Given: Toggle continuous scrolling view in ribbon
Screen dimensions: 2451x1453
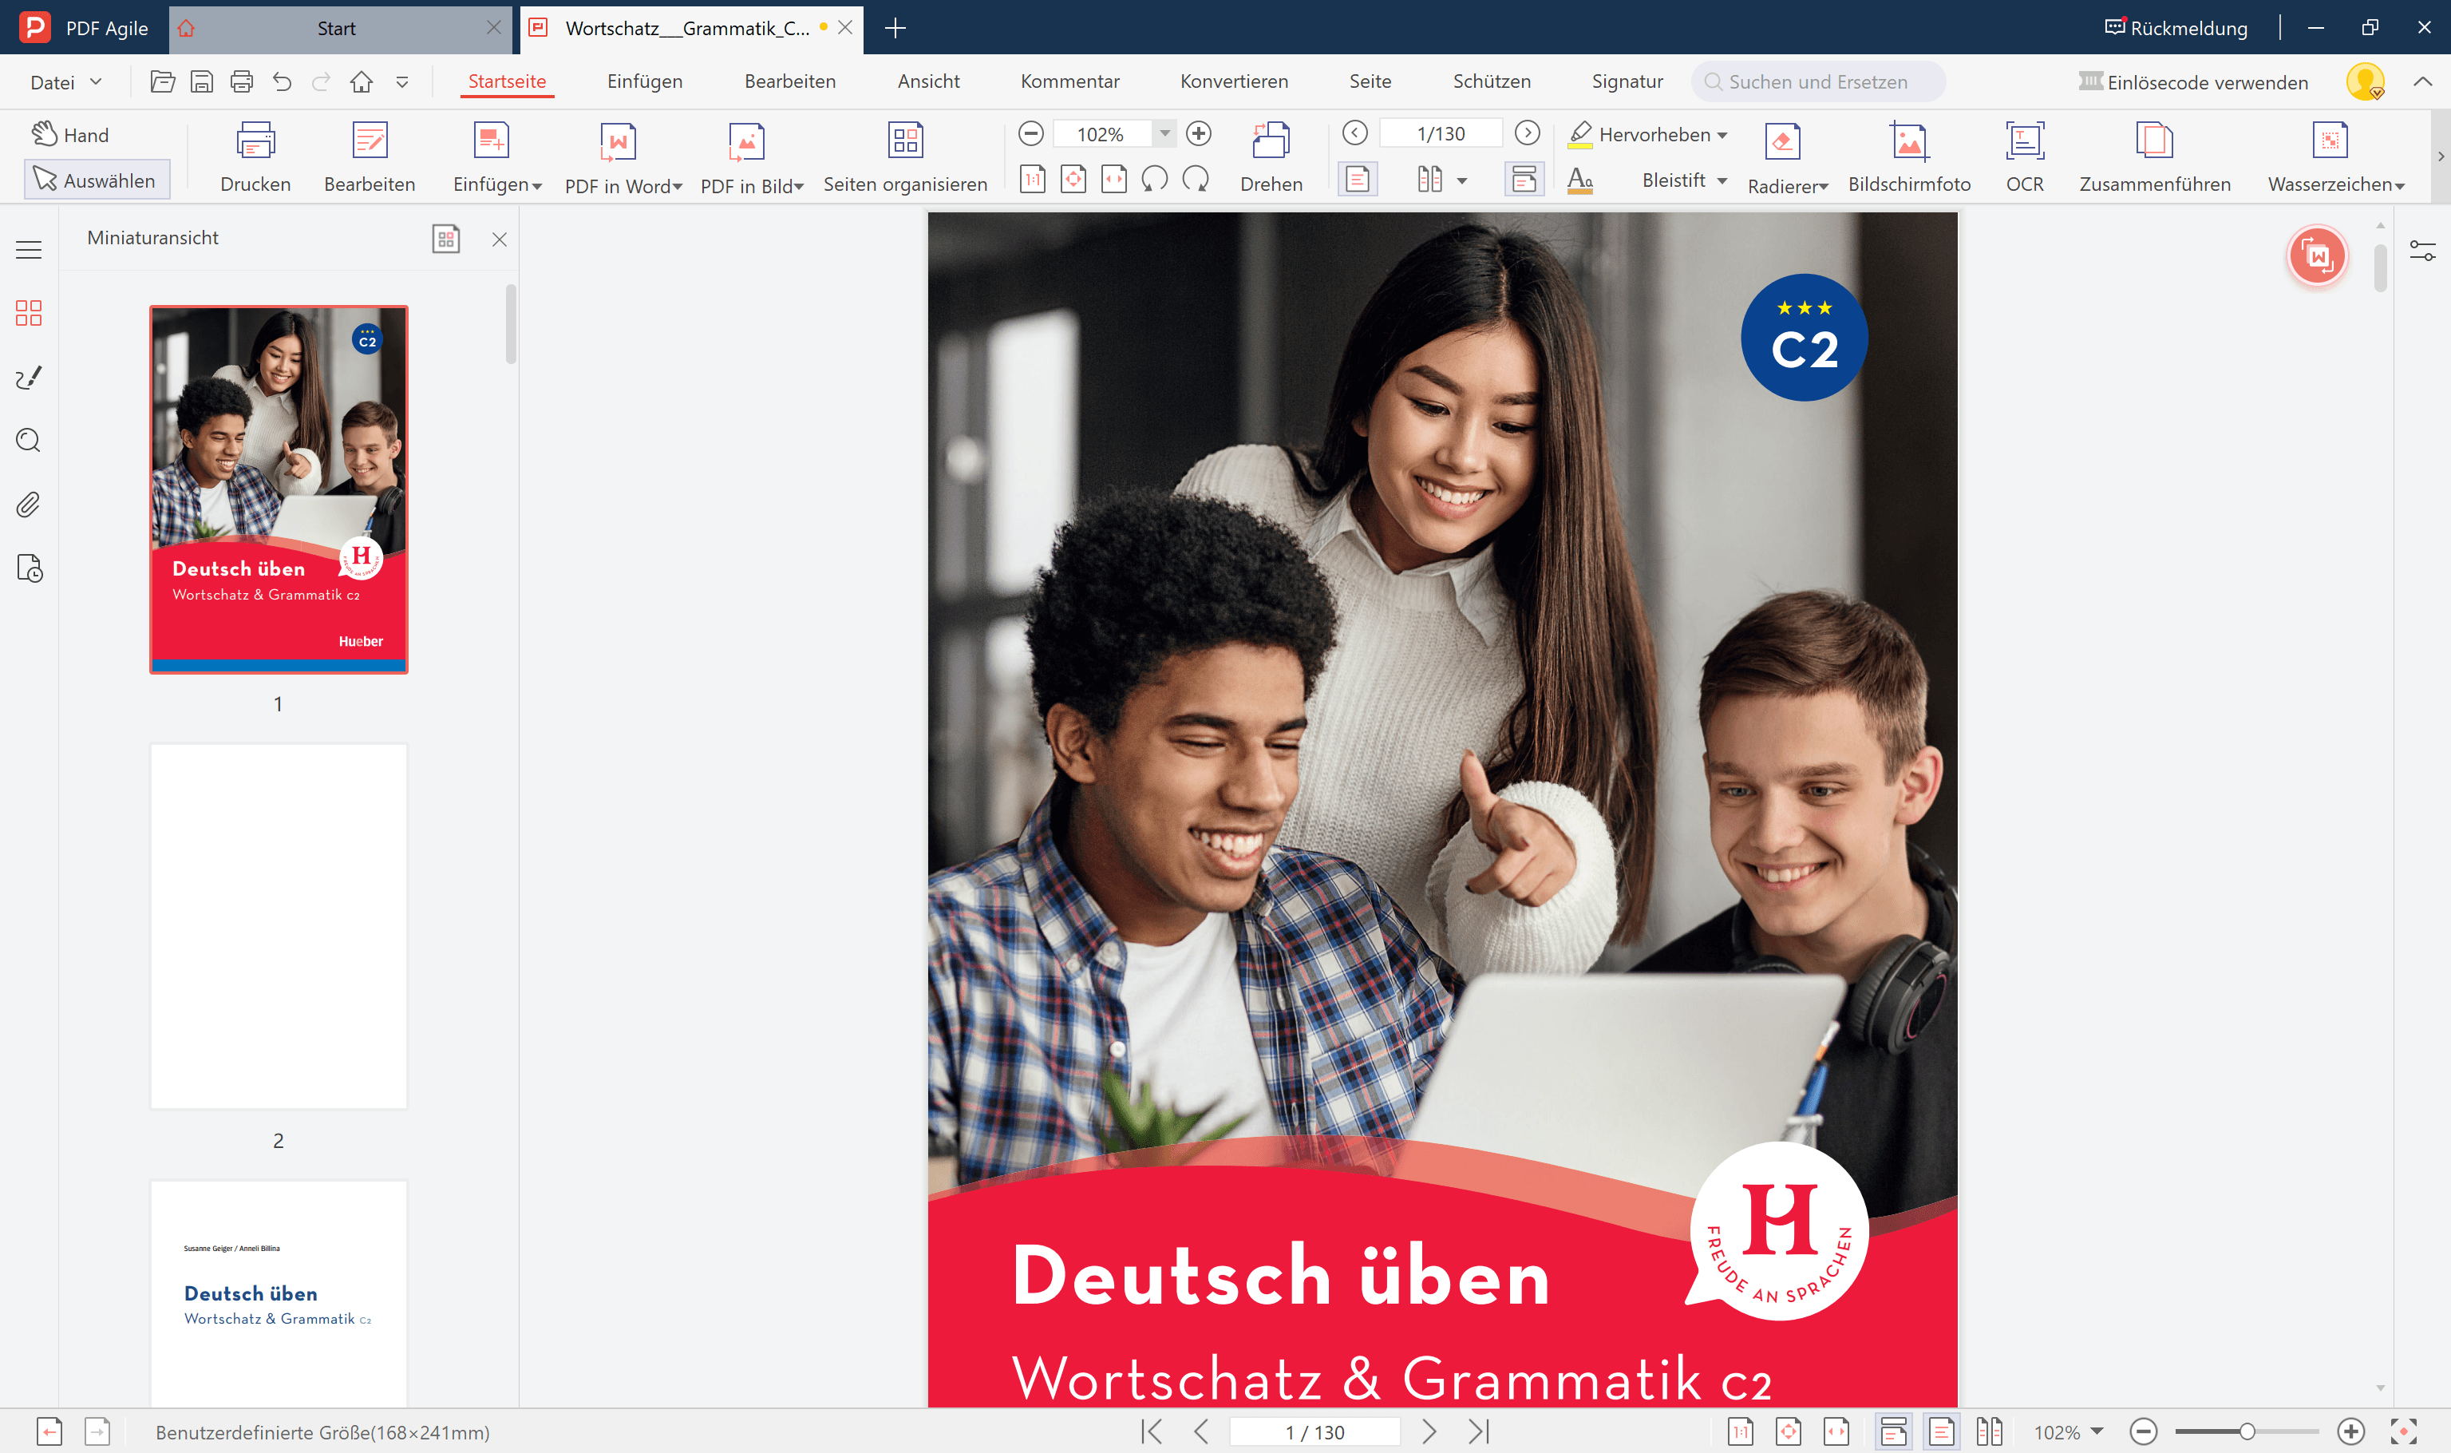Looking at the screenshot, I should point(1524,179).
